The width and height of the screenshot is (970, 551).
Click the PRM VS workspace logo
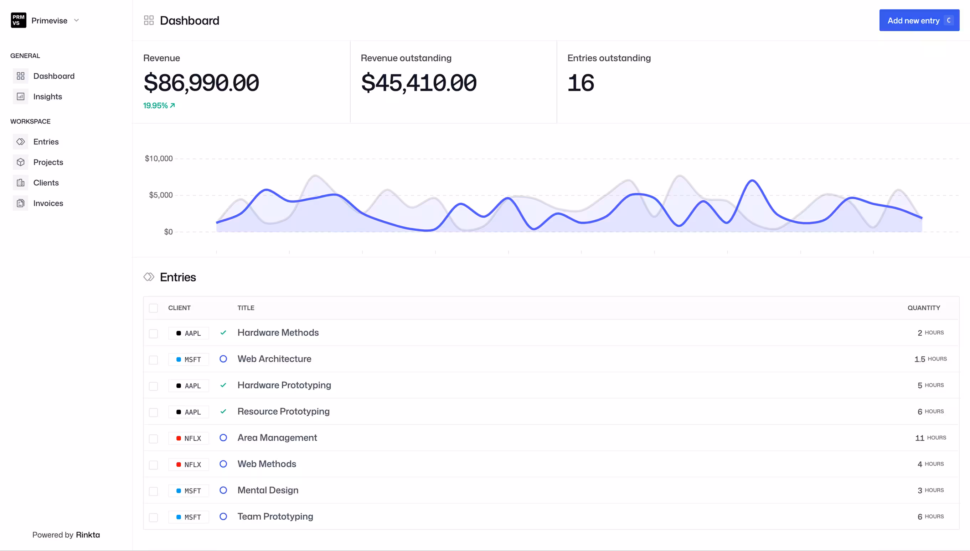[x=18, y=20]
